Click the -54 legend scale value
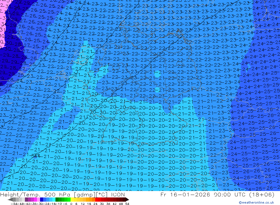 (x=14, y=204)
